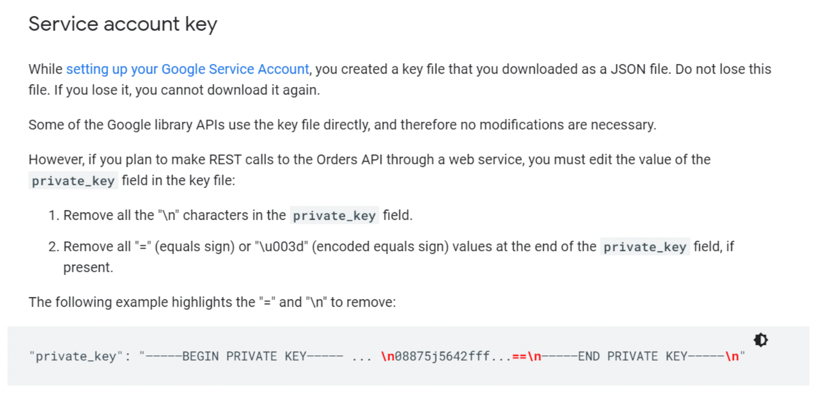Select private_key code tag in list step 2
This screenshot has height=397, width=818.
(645, 247)
